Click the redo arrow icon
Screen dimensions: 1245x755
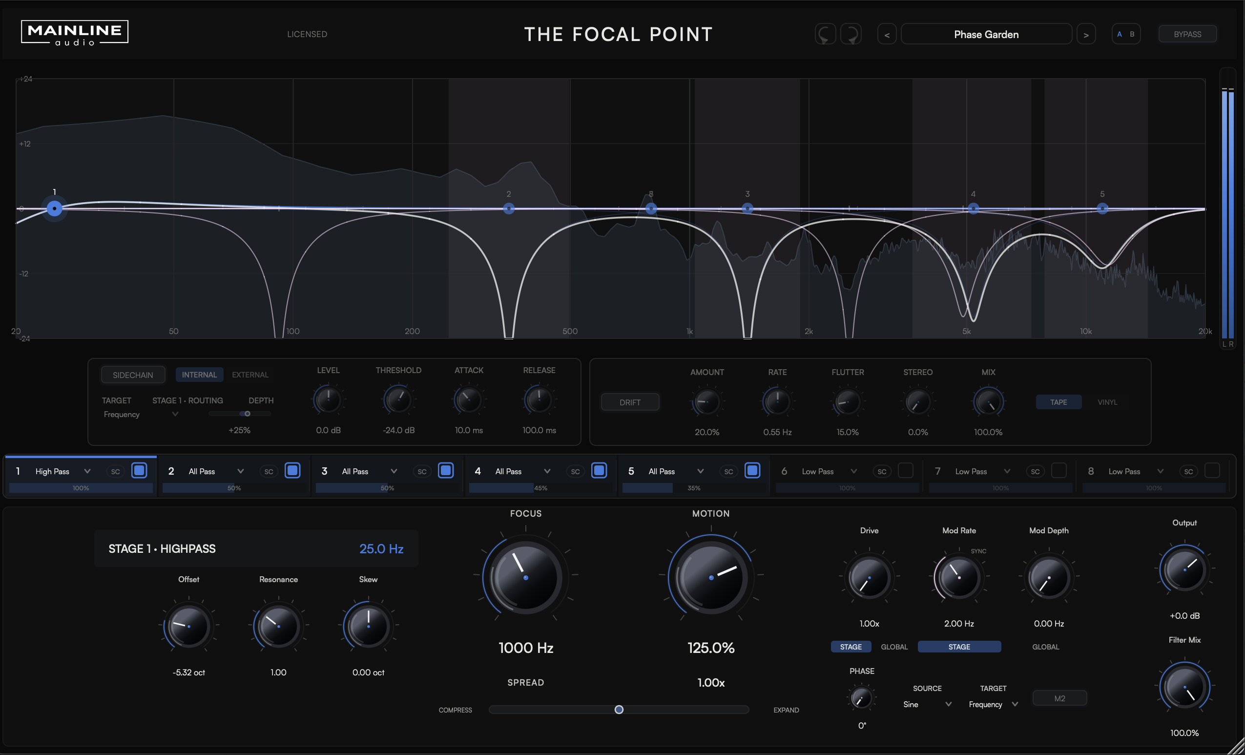click(851, 34)
